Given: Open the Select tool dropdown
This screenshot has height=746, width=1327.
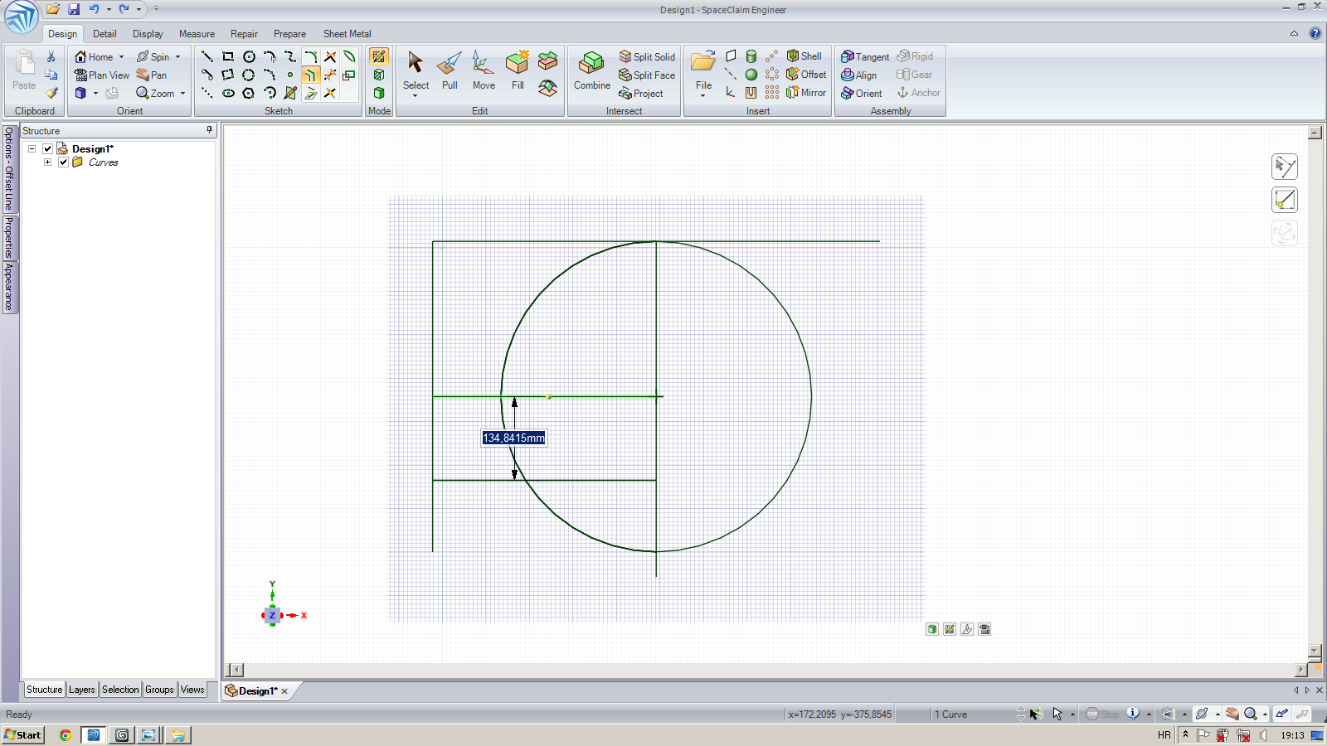Looking at the screenshot, I should tap(416, 95).
